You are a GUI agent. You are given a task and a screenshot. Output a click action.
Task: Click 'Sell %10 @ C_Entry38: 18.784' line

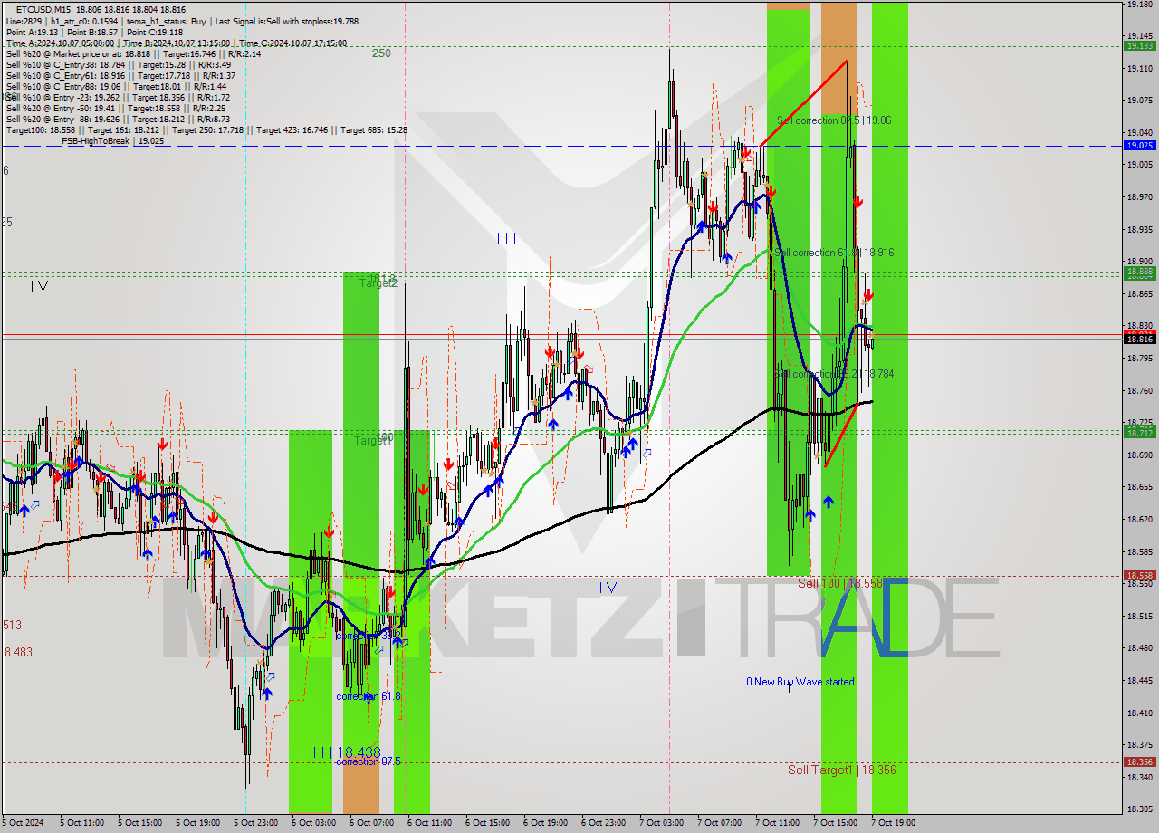click(x=118, y=64)
